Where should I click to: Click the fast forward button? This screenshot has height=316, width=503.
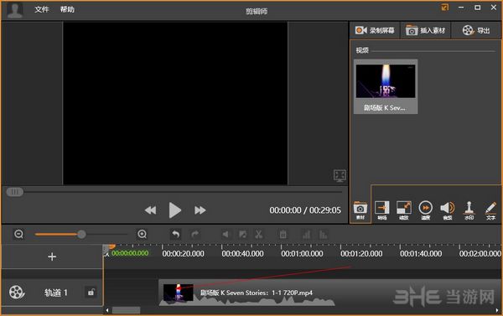point(200,210)
